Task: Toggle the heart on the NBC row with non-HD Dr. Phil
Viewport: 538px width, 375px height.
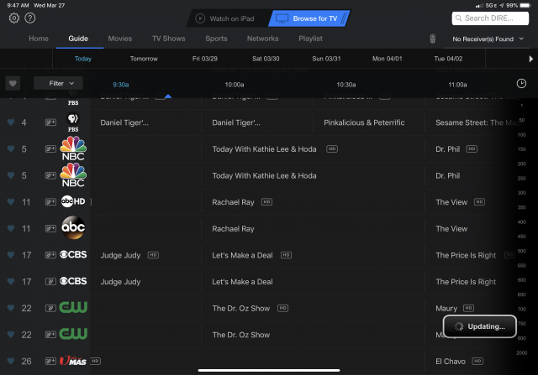Action: point(11,175)
